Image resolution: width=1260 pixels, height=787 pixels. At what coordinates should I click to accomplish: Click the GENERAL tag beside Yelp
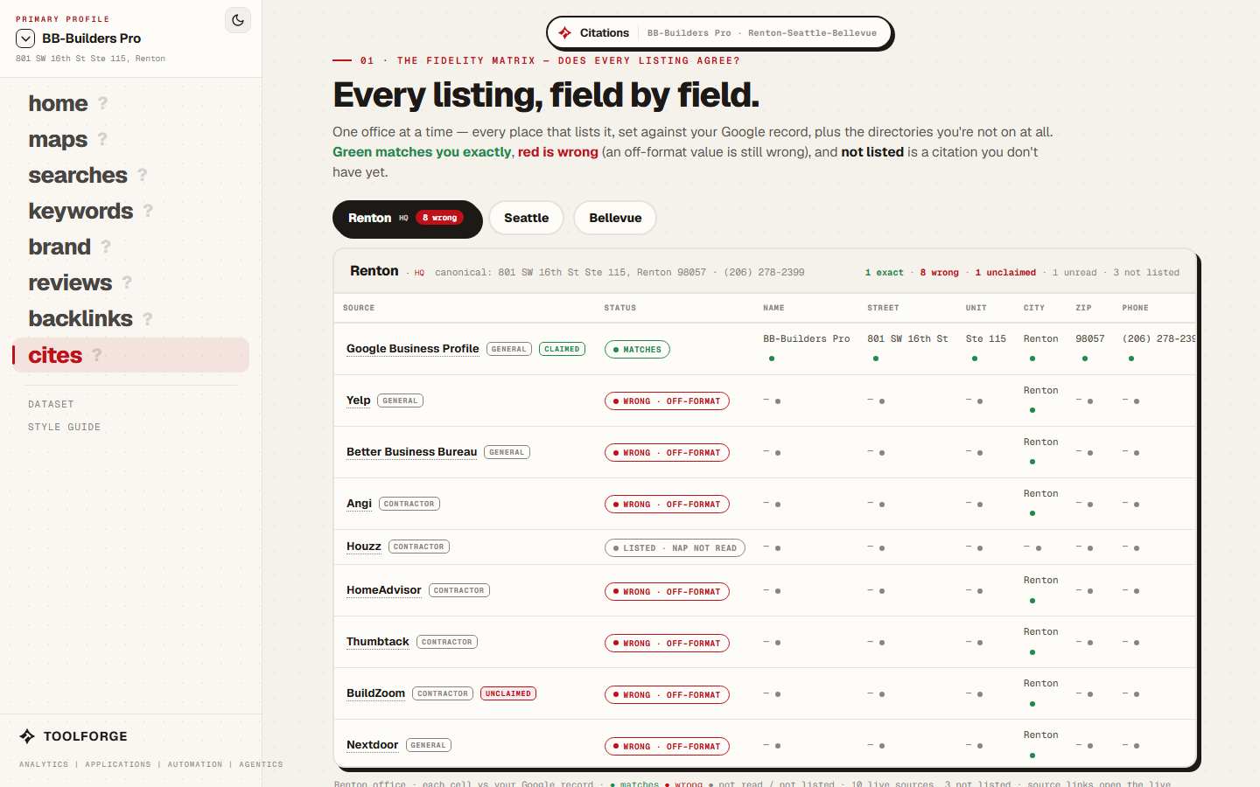tap(401, 400)
